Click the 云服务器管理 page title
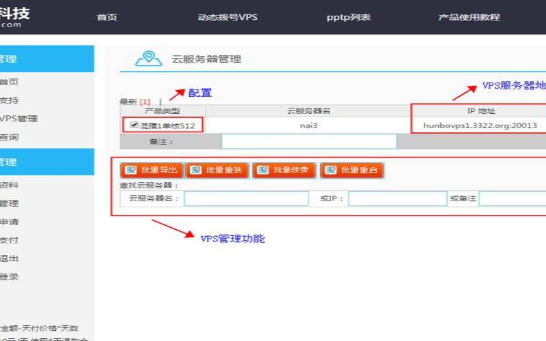The width and height of the screenshot is (546, 341). tap(206, 59)
